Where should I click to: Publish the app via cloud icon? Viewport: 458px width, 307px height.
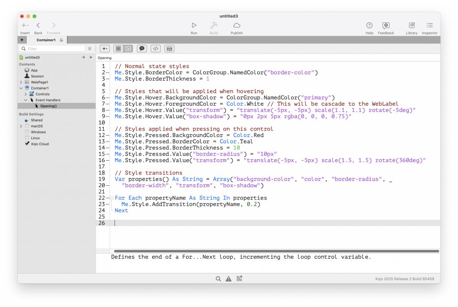point(237,26)
